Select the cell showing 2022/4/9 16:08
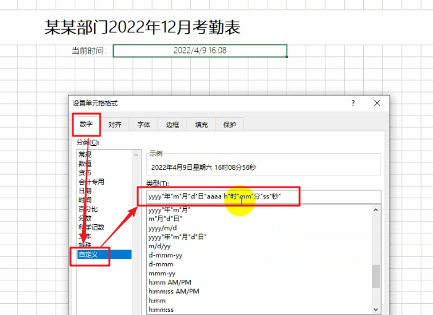The image size is (433, 315). coord(200,51)
